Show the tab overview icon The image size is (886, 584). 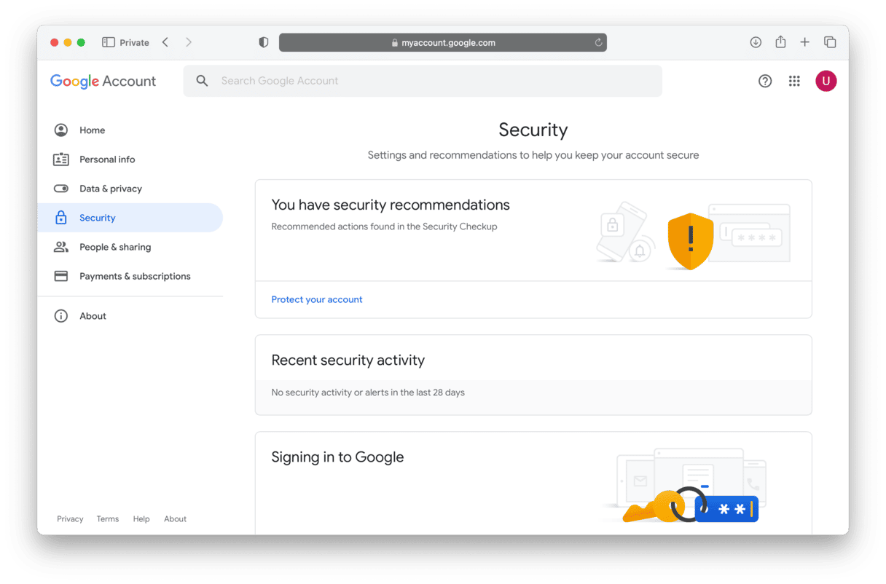point(830,42)
